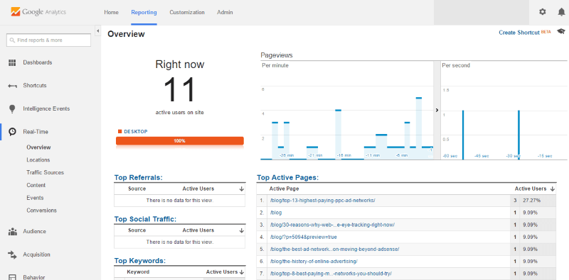Open the settings gear icon
Screen dimensions: 569x280
click(x=542, y=12)
